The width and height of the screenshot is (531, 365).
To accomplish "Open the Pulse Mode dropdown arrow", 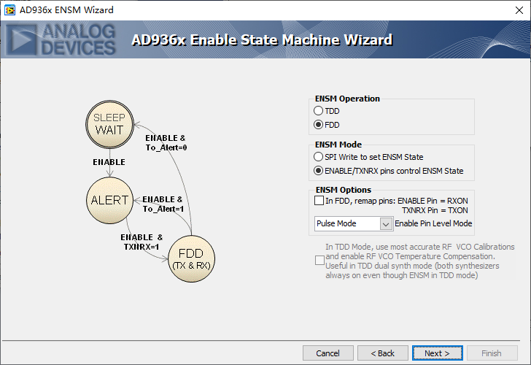I will [386, 223].
